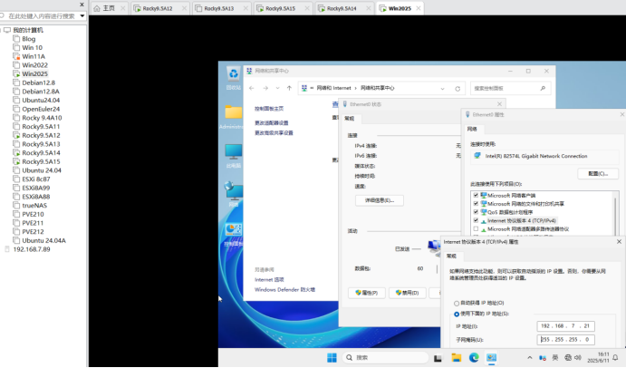Switch to the 主页 home tab
Image resolution: width=626 pixels, height=368 pixels.
tap(109, 8)
